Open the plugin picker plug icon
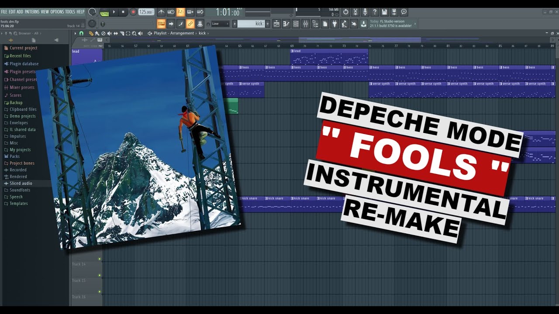 point(335,24)
